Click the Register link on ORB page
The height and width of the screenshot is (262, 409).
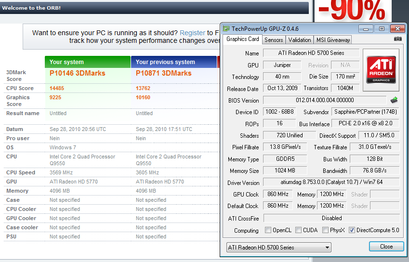click(192, 33)
